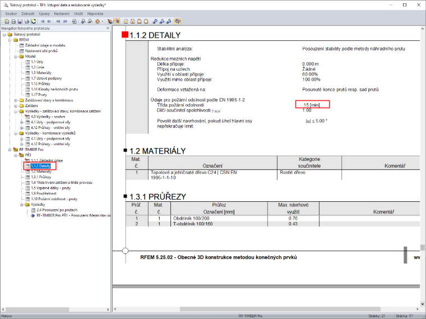This screenshot has width=426, height=319.
Task: Close the Navigátor tiskového protokolu panel
Action: pyautogui.click(x=108, y=28)
